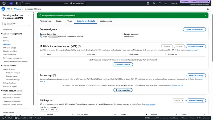Open Service control policies in sidebar
213x120 pixels.
12,101
